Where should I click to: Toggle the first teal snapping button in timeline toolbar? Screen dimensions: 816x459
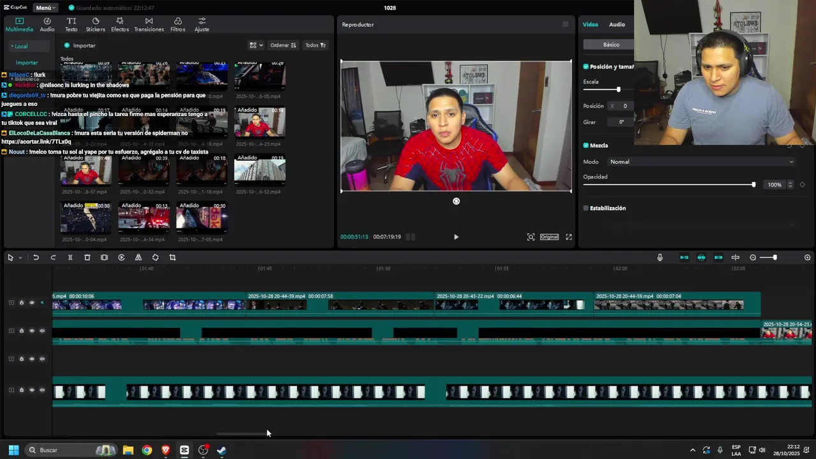tap(684, 258)
